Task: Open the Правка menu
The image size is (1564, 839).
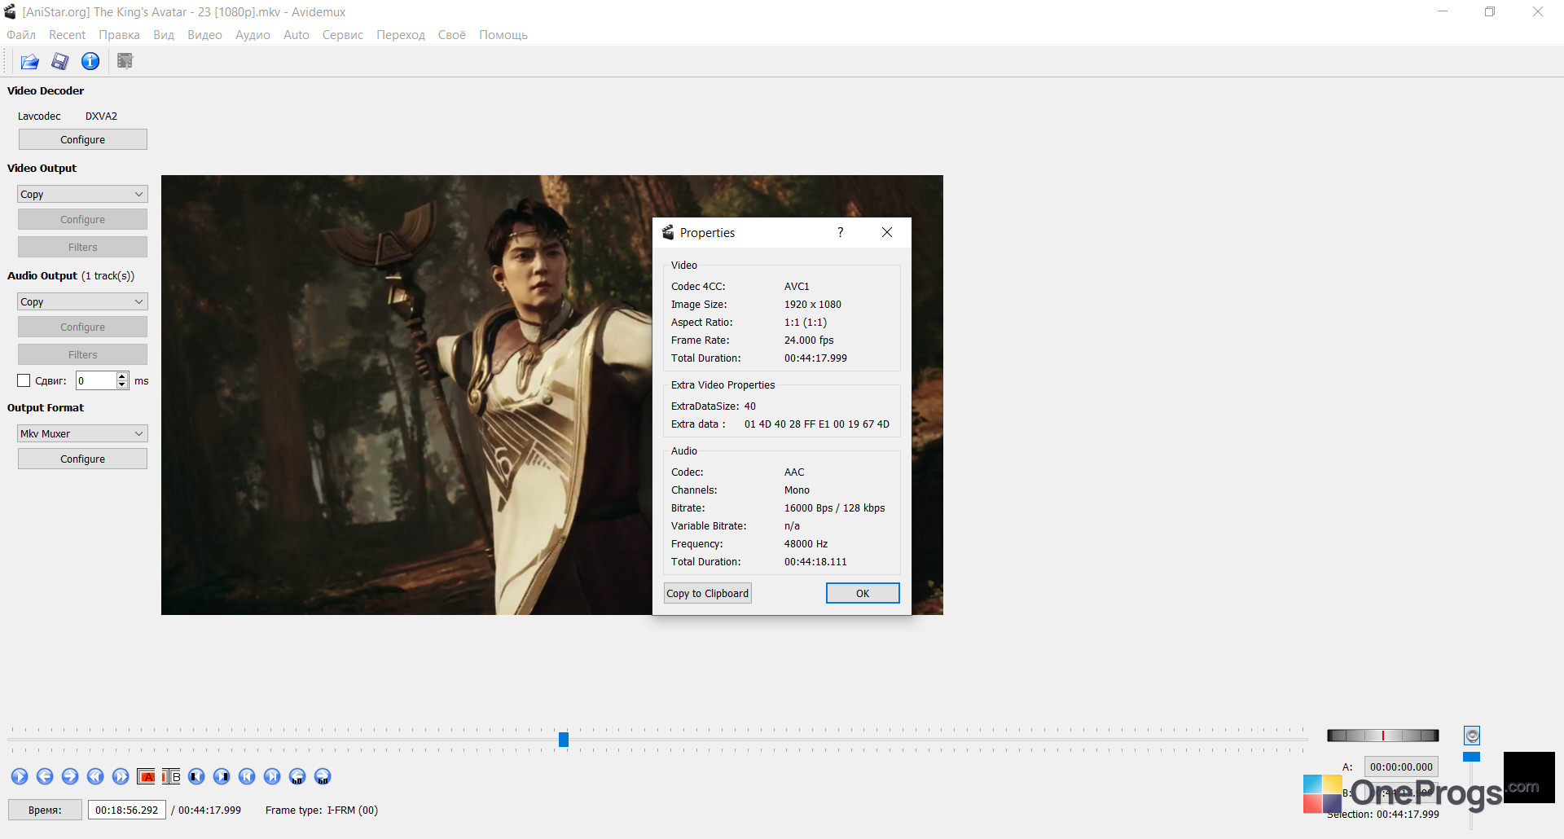Action: (119, 35)
